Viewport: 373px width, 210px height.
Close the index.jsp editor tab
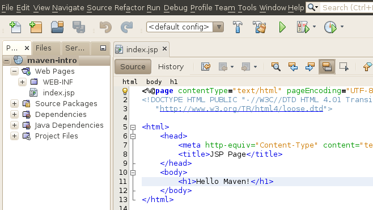(164, 49)
